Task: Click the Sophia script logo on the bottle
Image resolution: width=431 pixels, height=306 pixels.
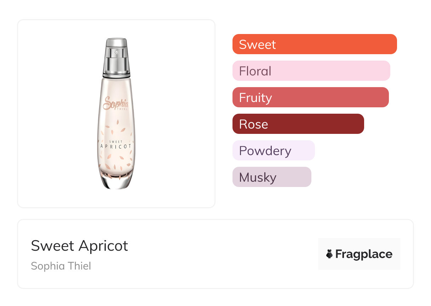Action: (115, 103)
